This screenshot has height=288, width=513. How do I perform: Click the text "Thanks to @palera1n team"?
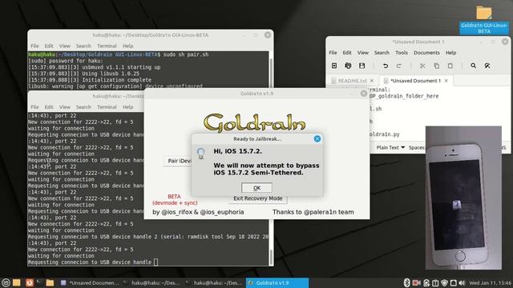click(313, 212)
